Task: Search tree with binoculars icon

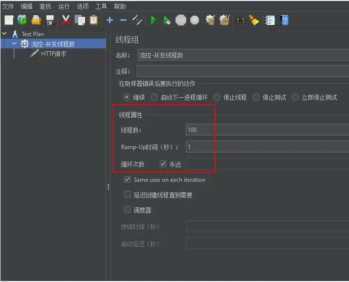Action: coord(241,21)
